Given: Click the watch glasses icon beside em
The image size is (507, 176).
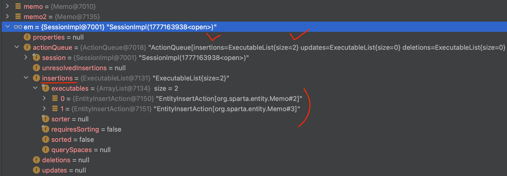Looking at the screenshot, I should pos(18,27).
